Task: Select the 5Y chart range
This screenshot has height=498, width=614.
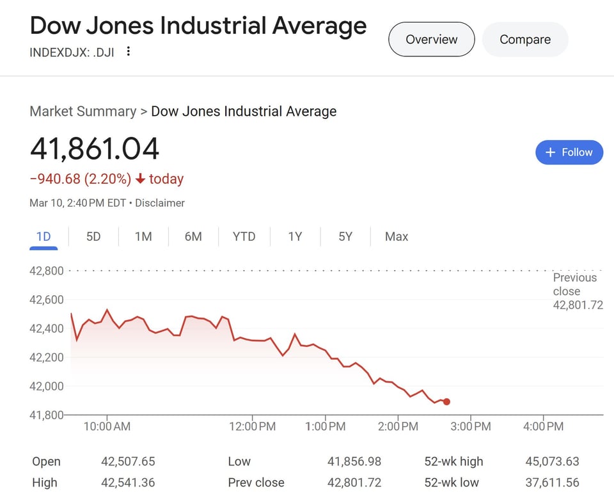Action: pyautogui.click(x=345, y=236)
